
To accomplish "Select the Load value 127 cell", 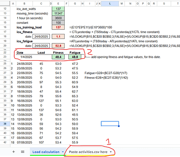I will coord(41,101).
